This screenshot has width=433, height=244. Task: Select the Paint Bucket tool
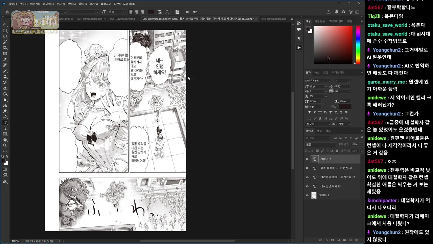[x=5, y=94]
